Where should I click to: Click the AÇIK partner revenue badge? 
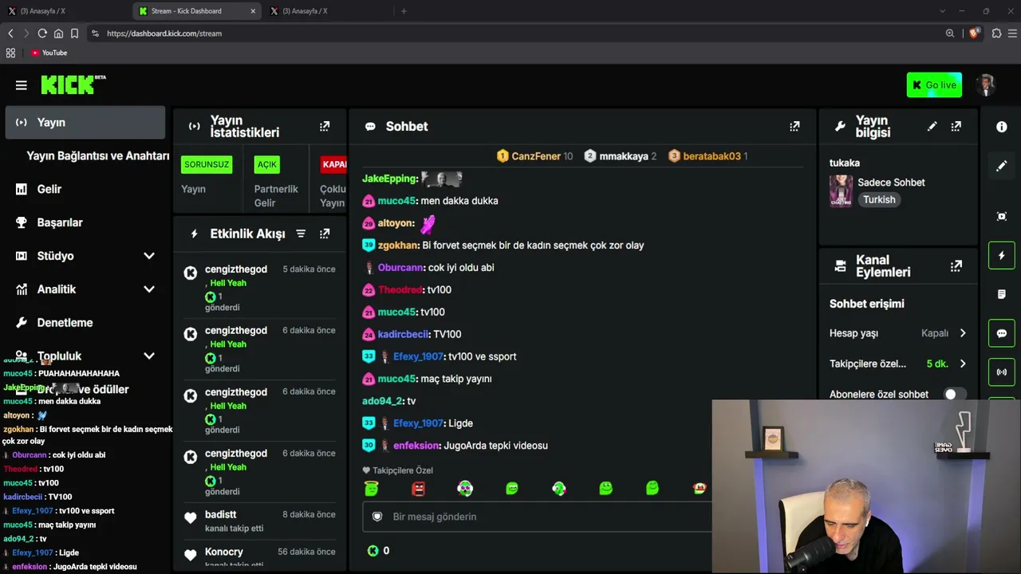tap(267, 164)
